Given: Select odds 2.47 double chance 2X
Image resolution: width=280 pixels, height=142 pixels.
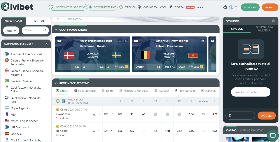Looking at the screenshot, I should pyautogui.click(x=179, y=131).
